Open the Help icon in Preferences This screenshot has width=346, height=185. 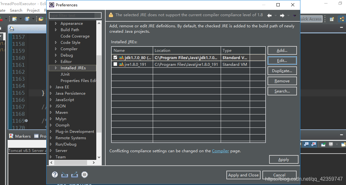click(55, 175)
